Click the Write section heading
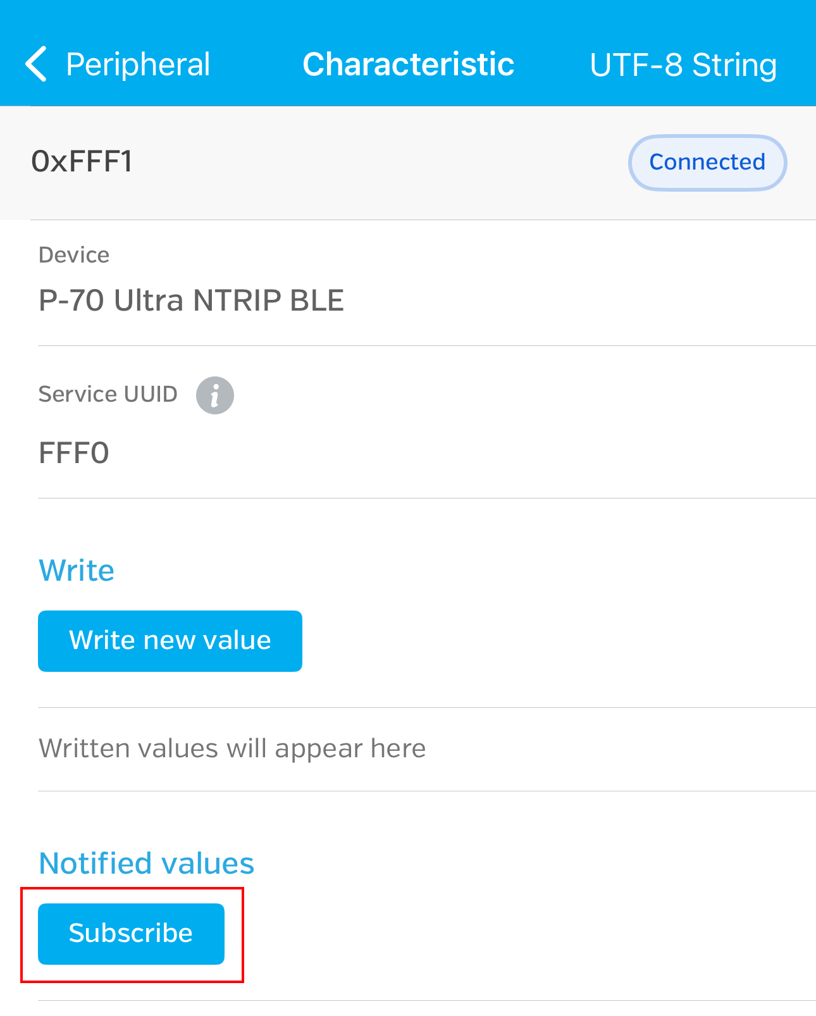The image size is (816, 1016). pyautogui.click(x=77, y=571)
